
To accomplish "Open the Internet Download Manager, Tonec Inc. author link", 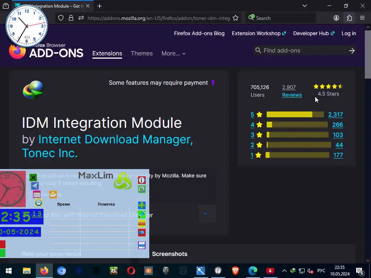I will tap(107, 146).
